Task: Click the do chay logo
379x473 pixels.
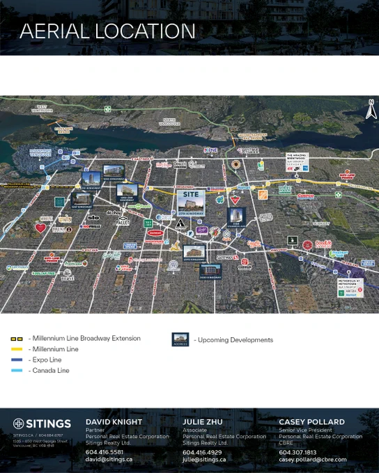Action: (x=114, y=213)
